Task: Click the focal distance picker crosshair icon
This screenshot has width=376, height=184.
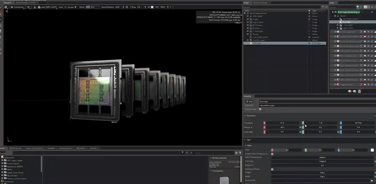Action: pos(127,7)
